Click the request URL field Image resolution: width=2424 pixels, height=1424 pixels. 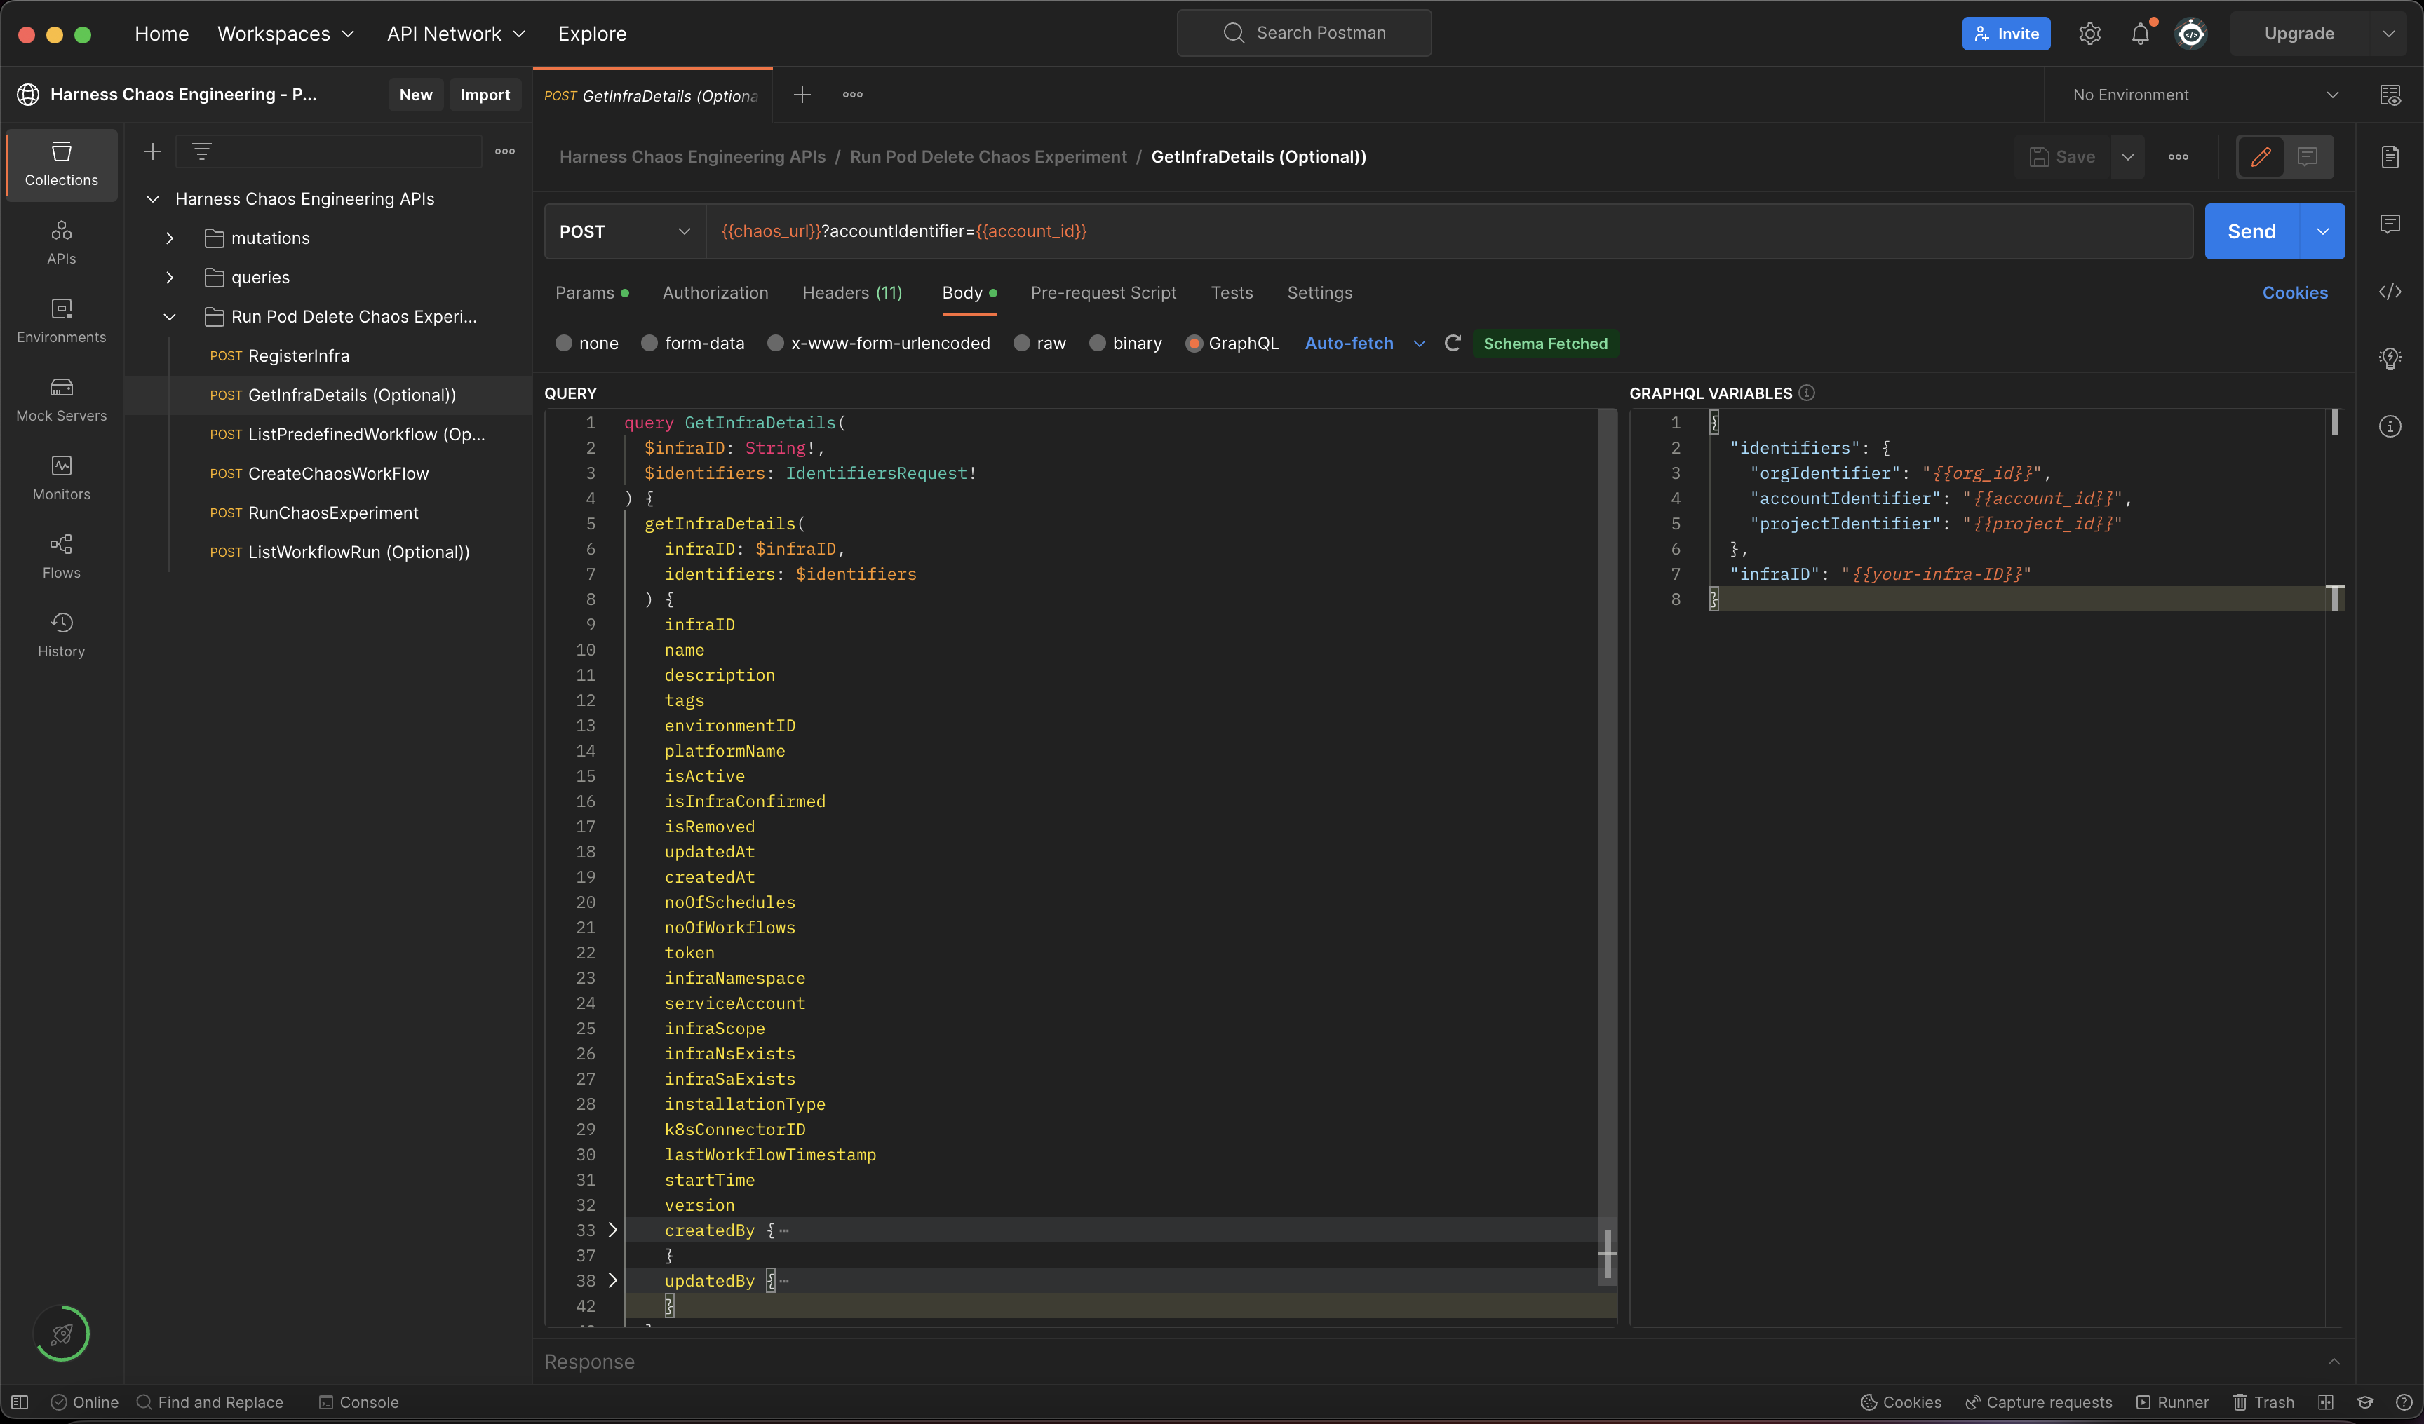point(1448,231)
